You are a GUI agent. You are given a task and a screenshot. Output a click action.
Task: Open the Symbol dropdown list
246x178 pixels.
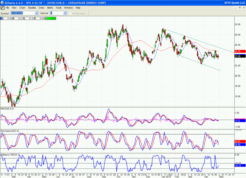(x=37, y=13)
